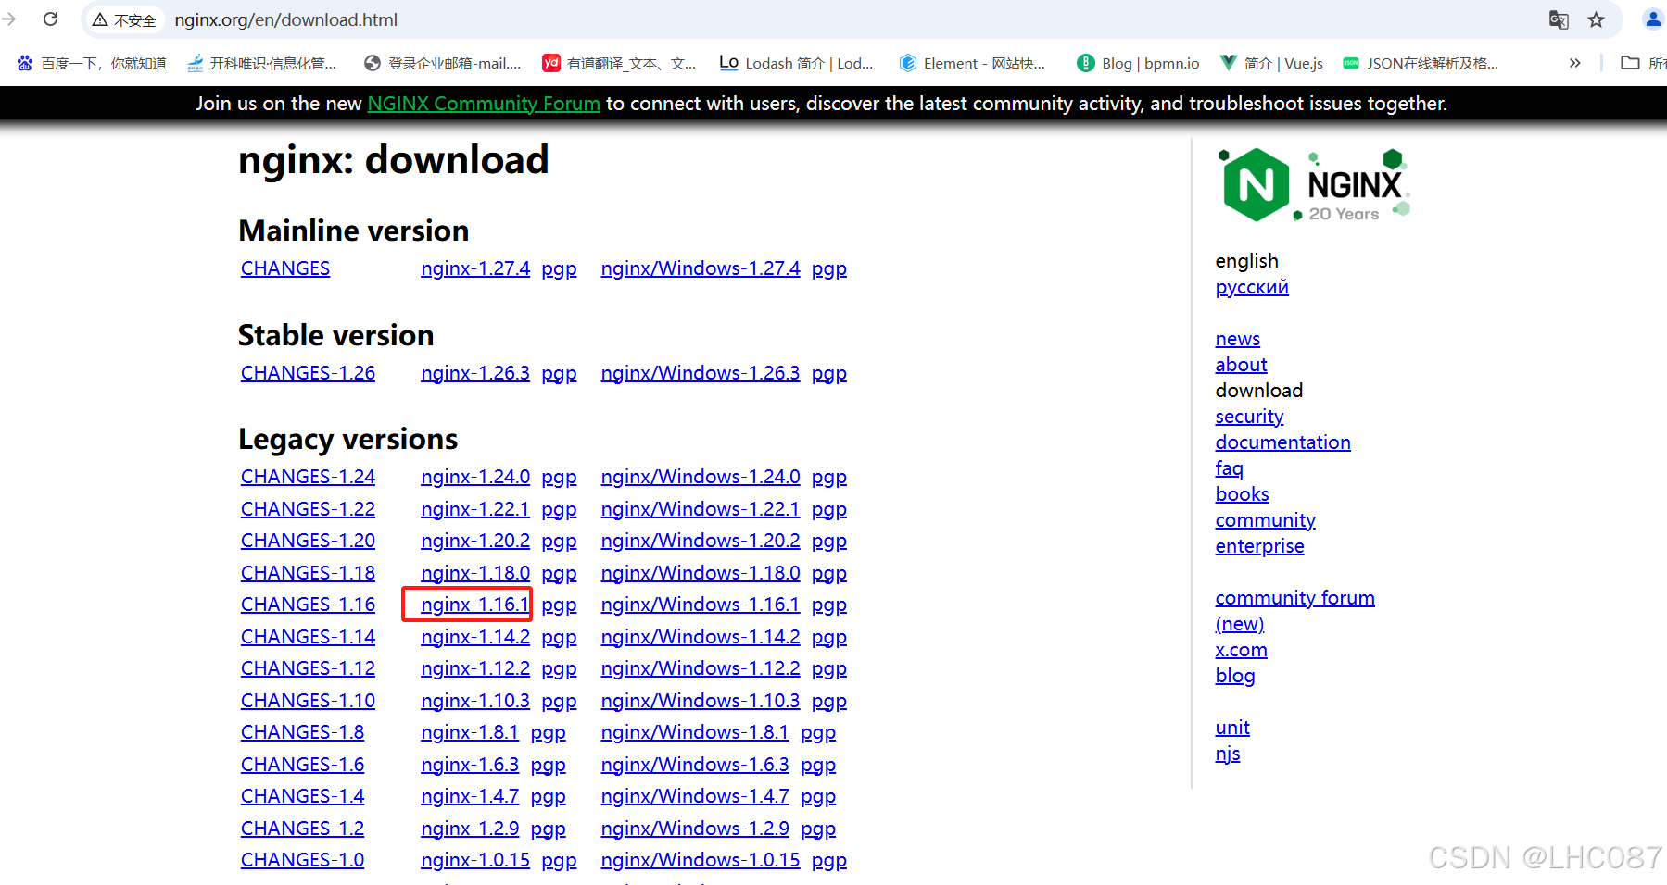
Task: Download nginx-1.16.1 legacy source
Action: coord(475,605)
